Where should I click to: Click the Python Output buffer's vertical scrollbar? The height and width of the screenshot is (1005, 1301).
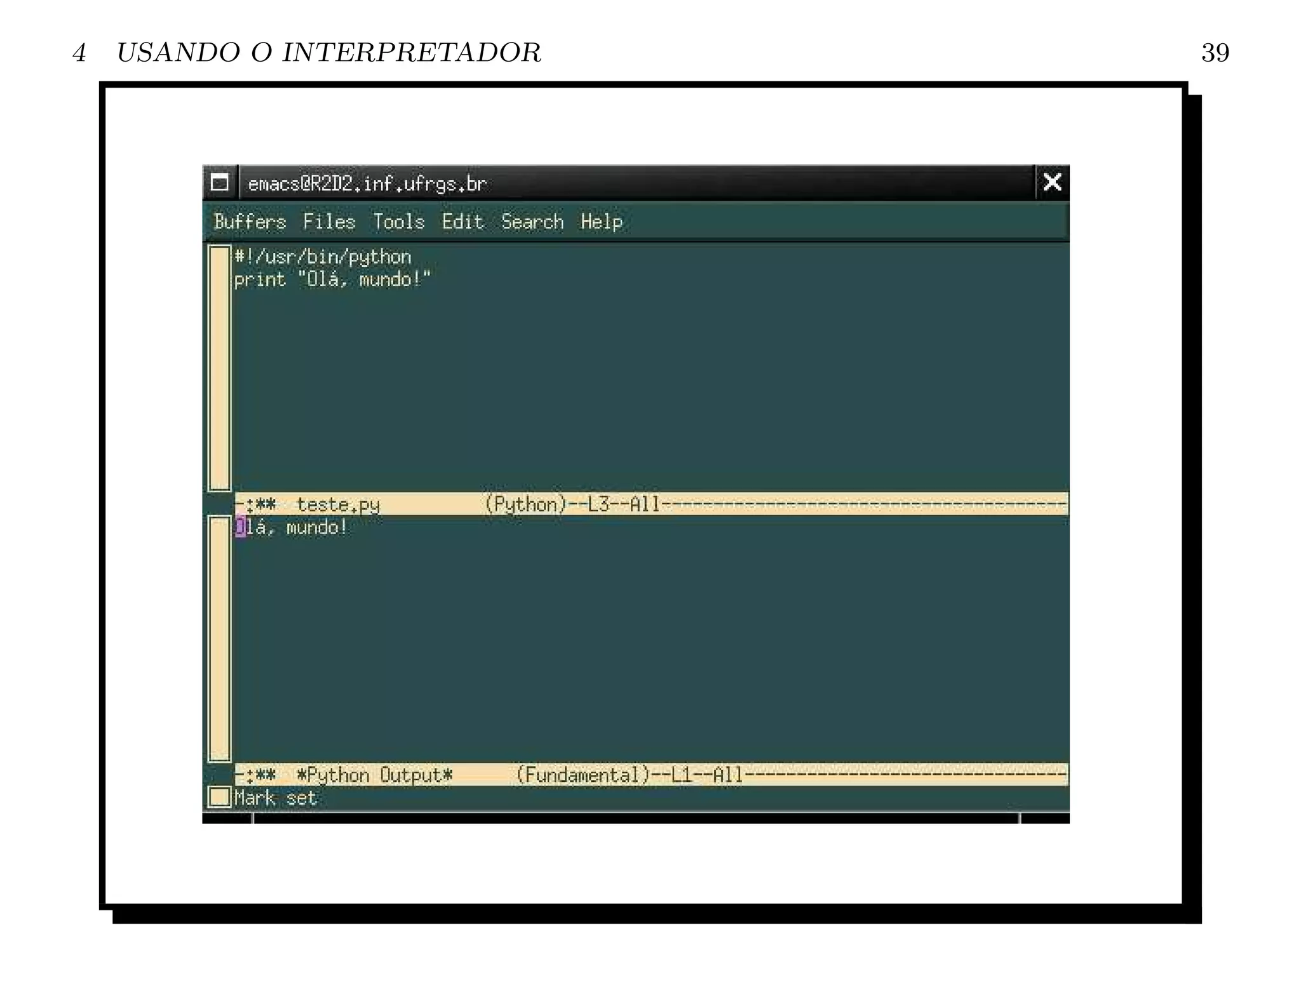219,638
